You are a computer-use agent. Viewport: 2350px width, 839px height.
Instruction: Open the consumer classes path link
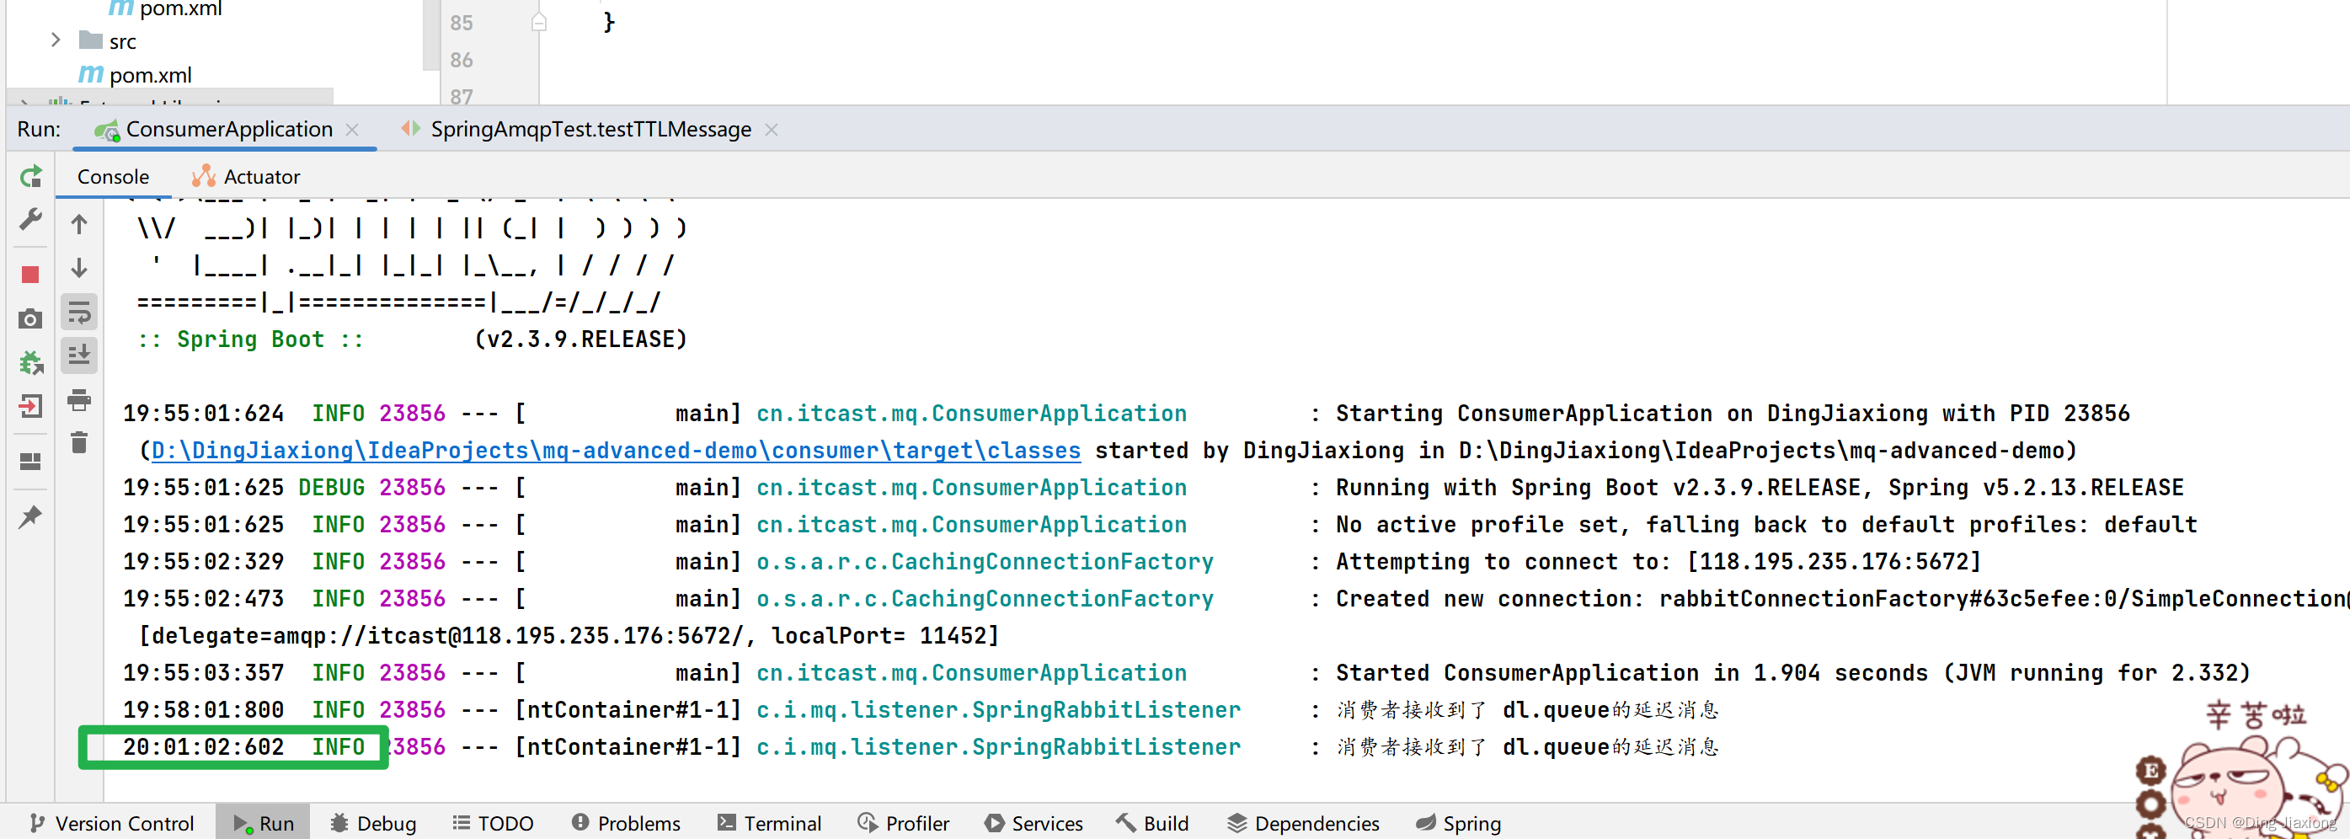click(615, 451)
